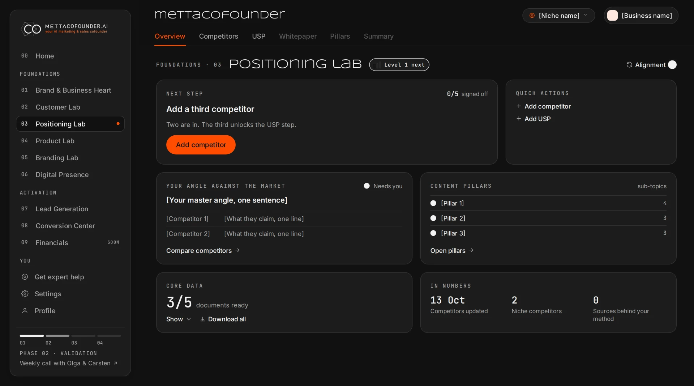Click the Business name avatar swatch
This screenshot has width=694, height=386.
(x=612, y=16)
